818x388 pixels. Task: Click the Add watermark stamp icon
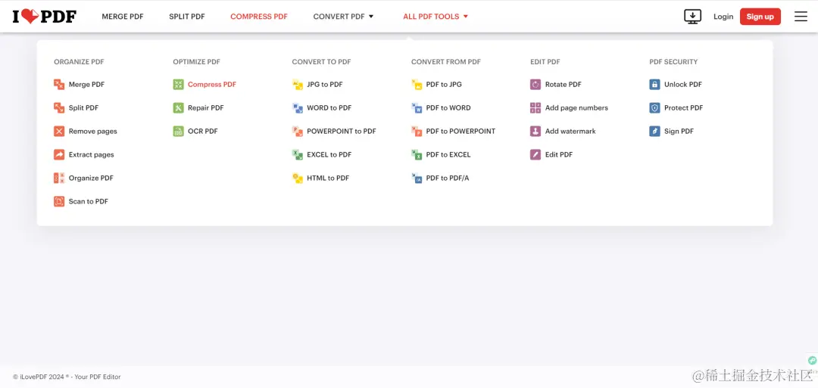point(535,132)
